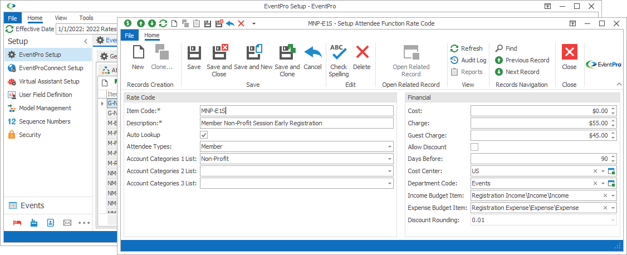Click quick-access refresh icon
Screen dimensions: 627x255
(163, 23)
